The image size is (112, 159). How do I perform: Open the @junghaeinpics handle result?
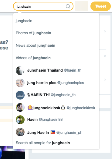coord(71,83)
